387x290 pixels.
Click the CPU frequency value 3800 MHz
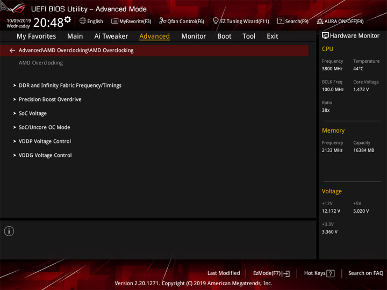[x=332, y=69]
